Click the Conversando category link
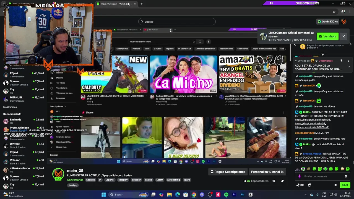Viewport: 354px width, 199px height. (x=75, y=180)
